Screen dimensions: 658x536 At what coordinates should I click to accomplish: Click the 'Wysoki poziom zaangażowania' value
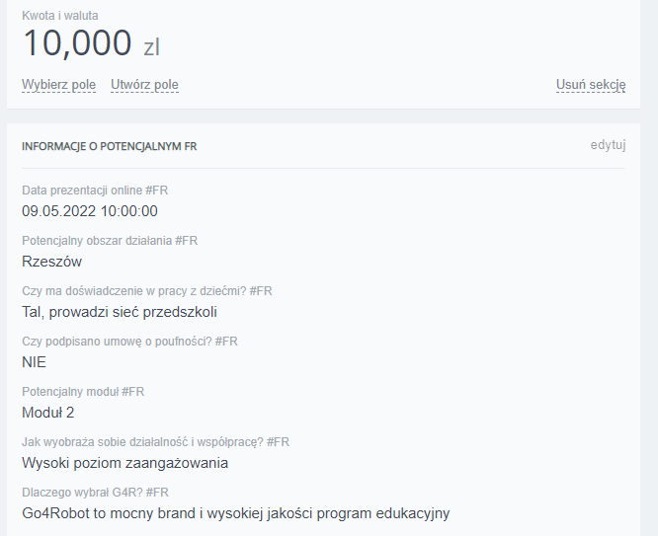[x=124, y=463]
